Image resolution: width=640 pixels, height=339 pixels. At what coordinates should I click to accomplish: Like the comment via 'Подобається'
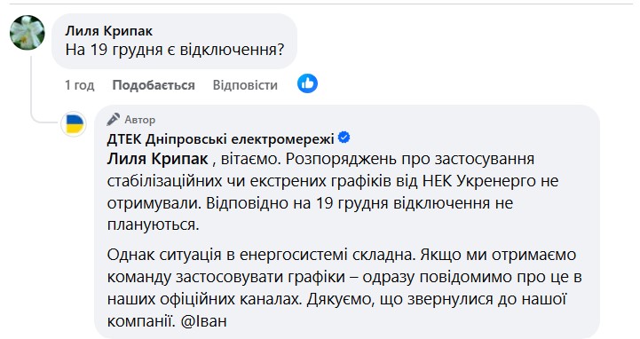[x=154, y=85]
